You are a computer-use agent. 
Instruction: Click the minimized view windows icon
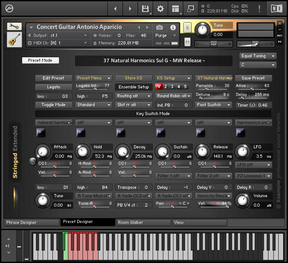[x=190, y=8]
